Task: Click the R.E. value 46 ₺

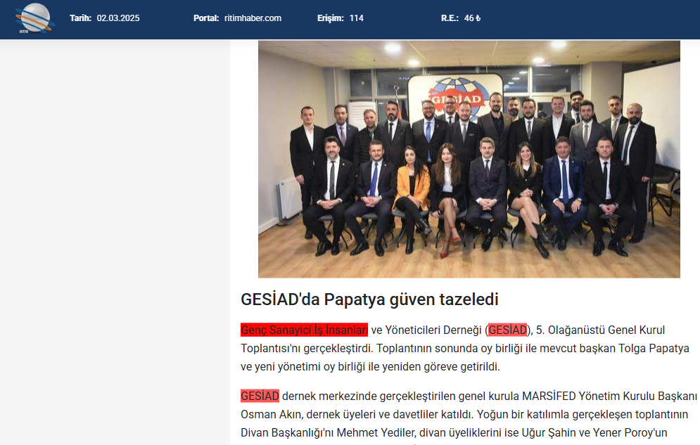Action: click(x=472, y=18)
